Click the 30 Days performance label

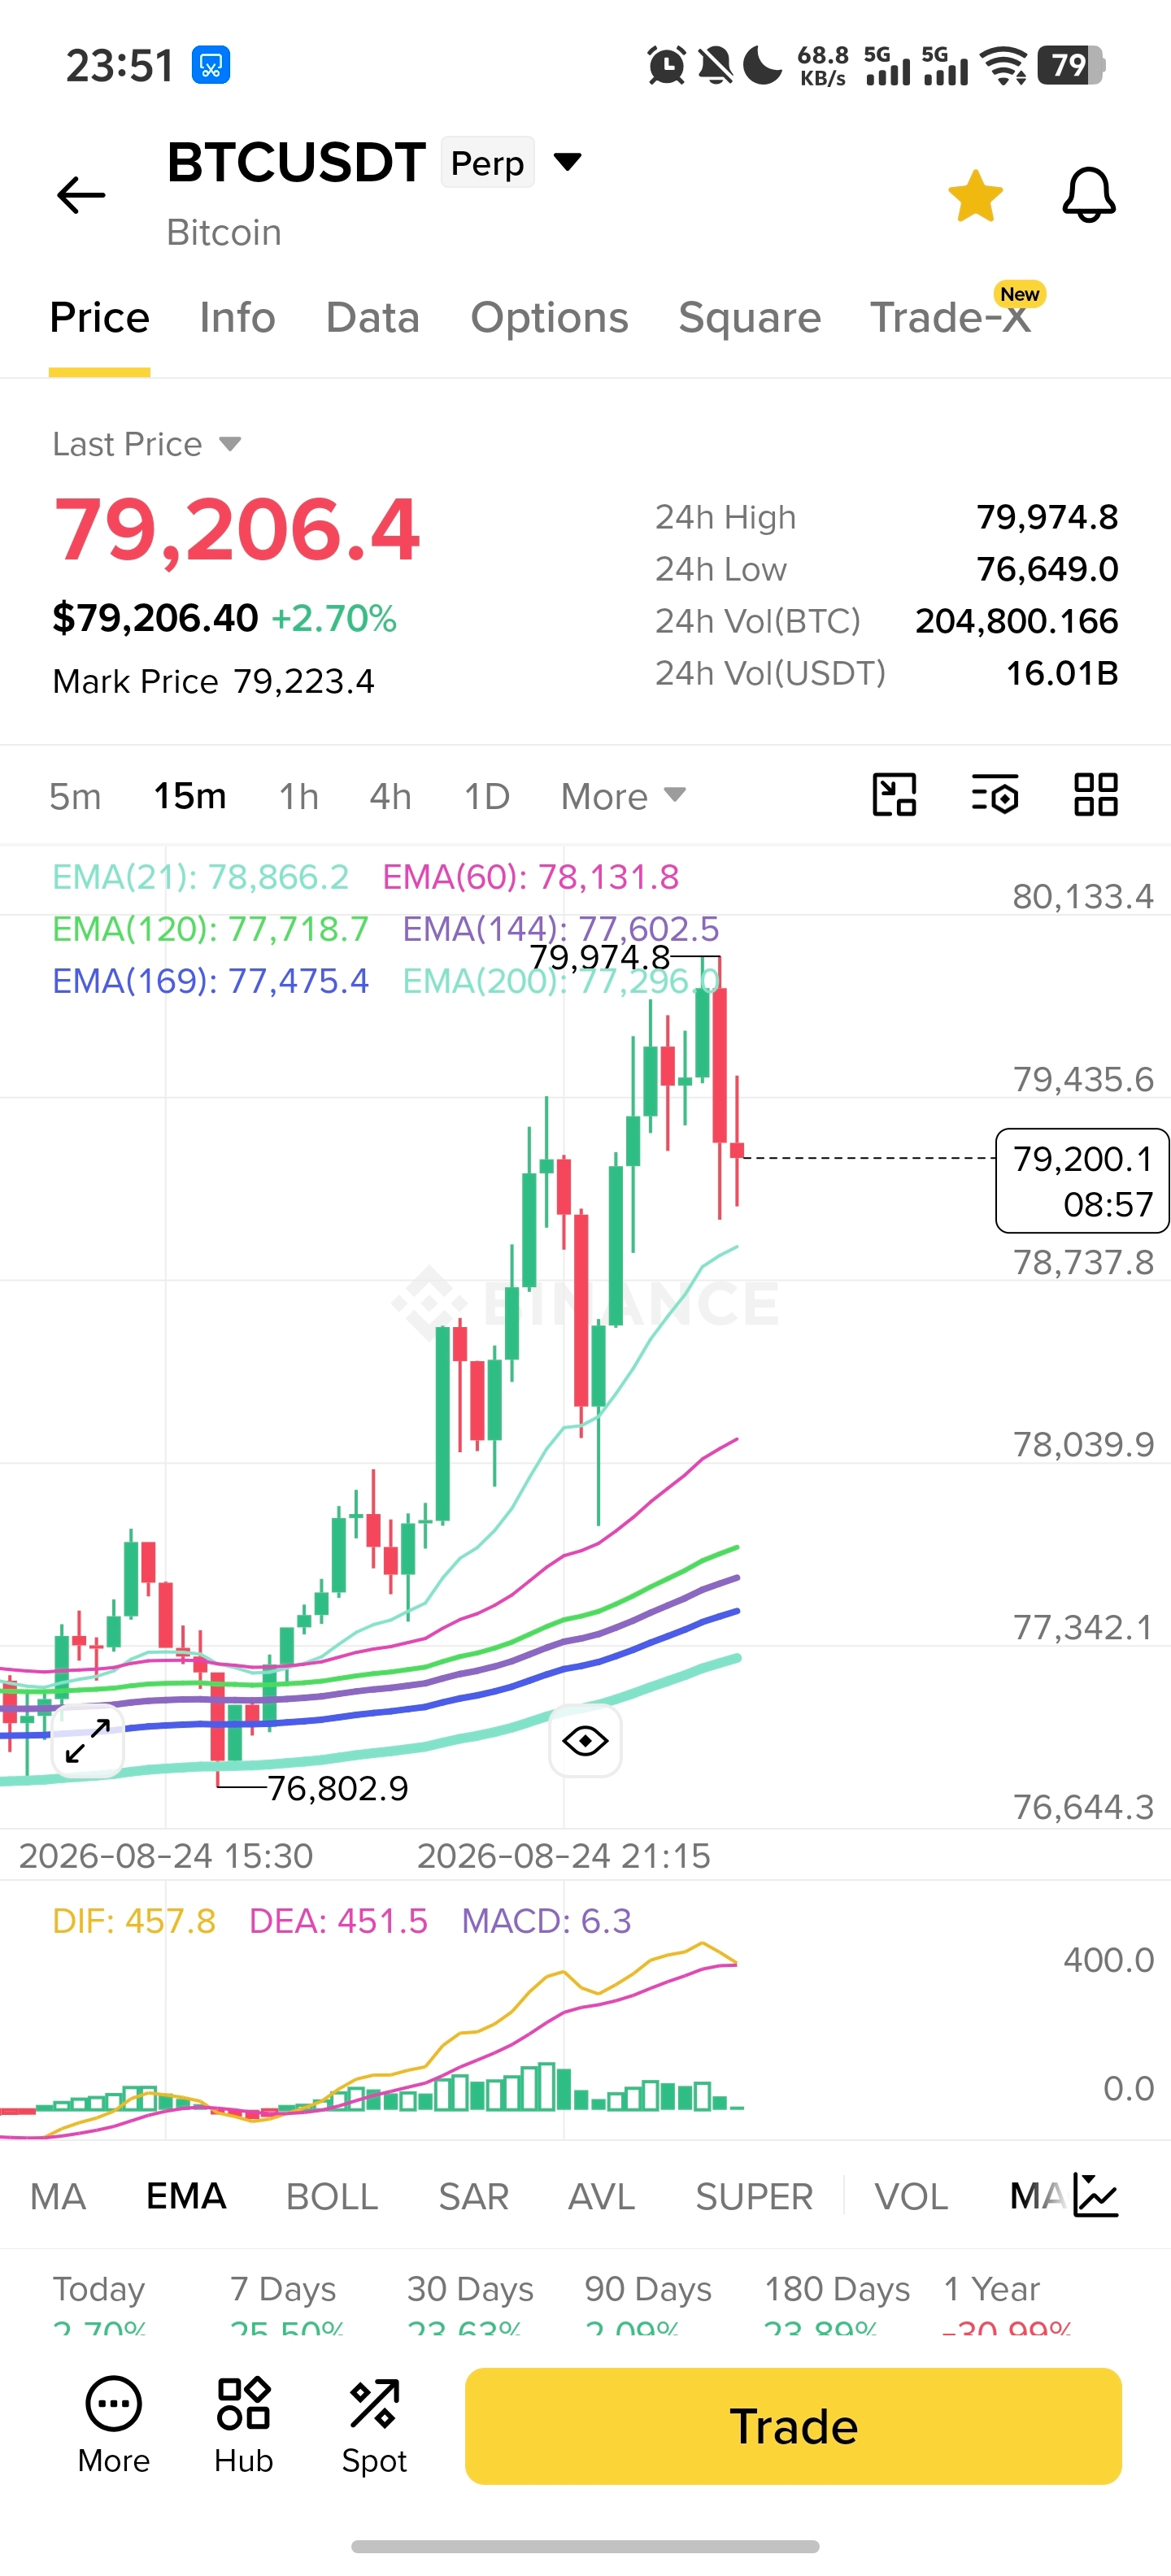click(x=470, y=2290)
